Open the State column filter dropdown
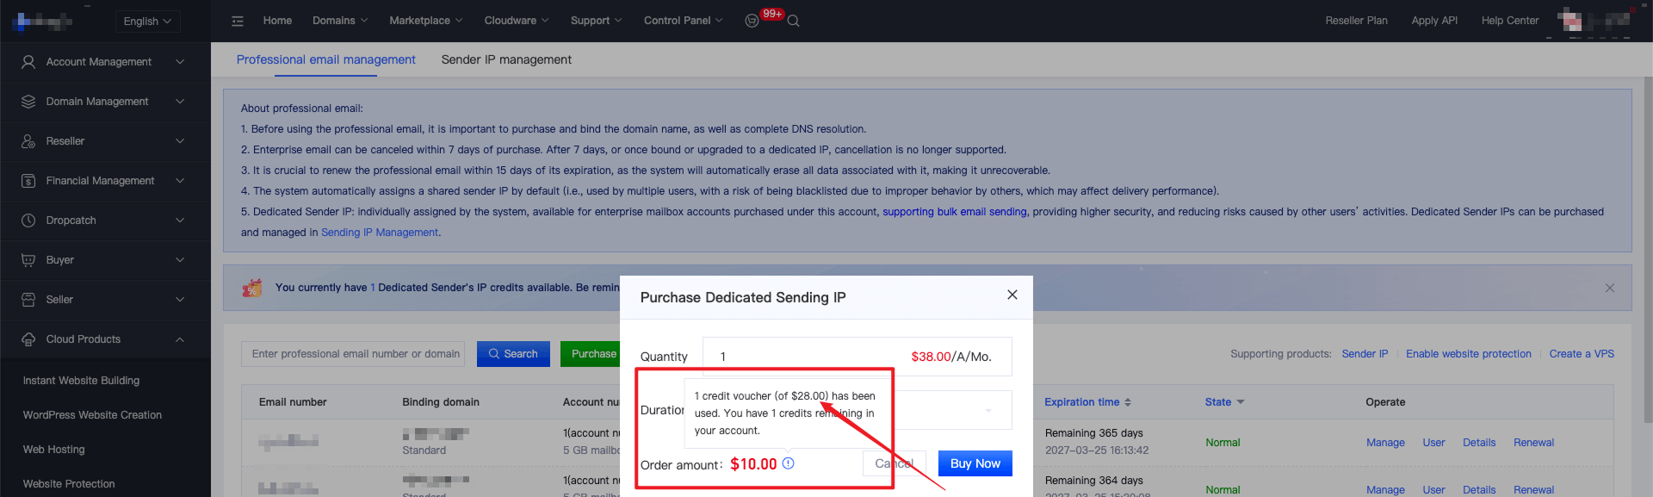 (x=1240, y=402)
